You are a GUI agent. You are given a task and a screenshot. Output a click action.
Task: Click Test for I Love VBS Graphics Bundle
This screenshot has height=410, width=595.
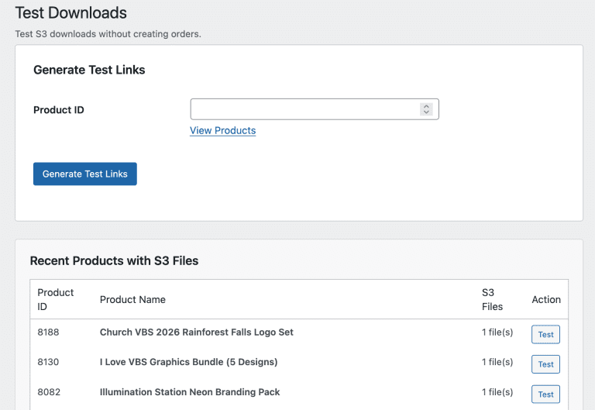click(545, 364)
